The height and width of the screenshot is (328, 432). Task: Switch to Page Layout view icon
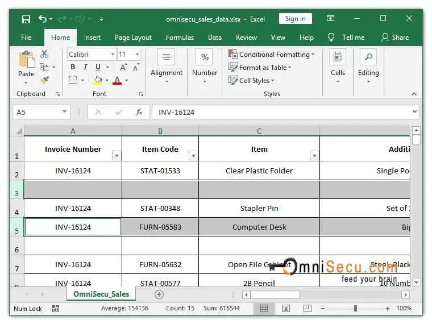(286, 308)
